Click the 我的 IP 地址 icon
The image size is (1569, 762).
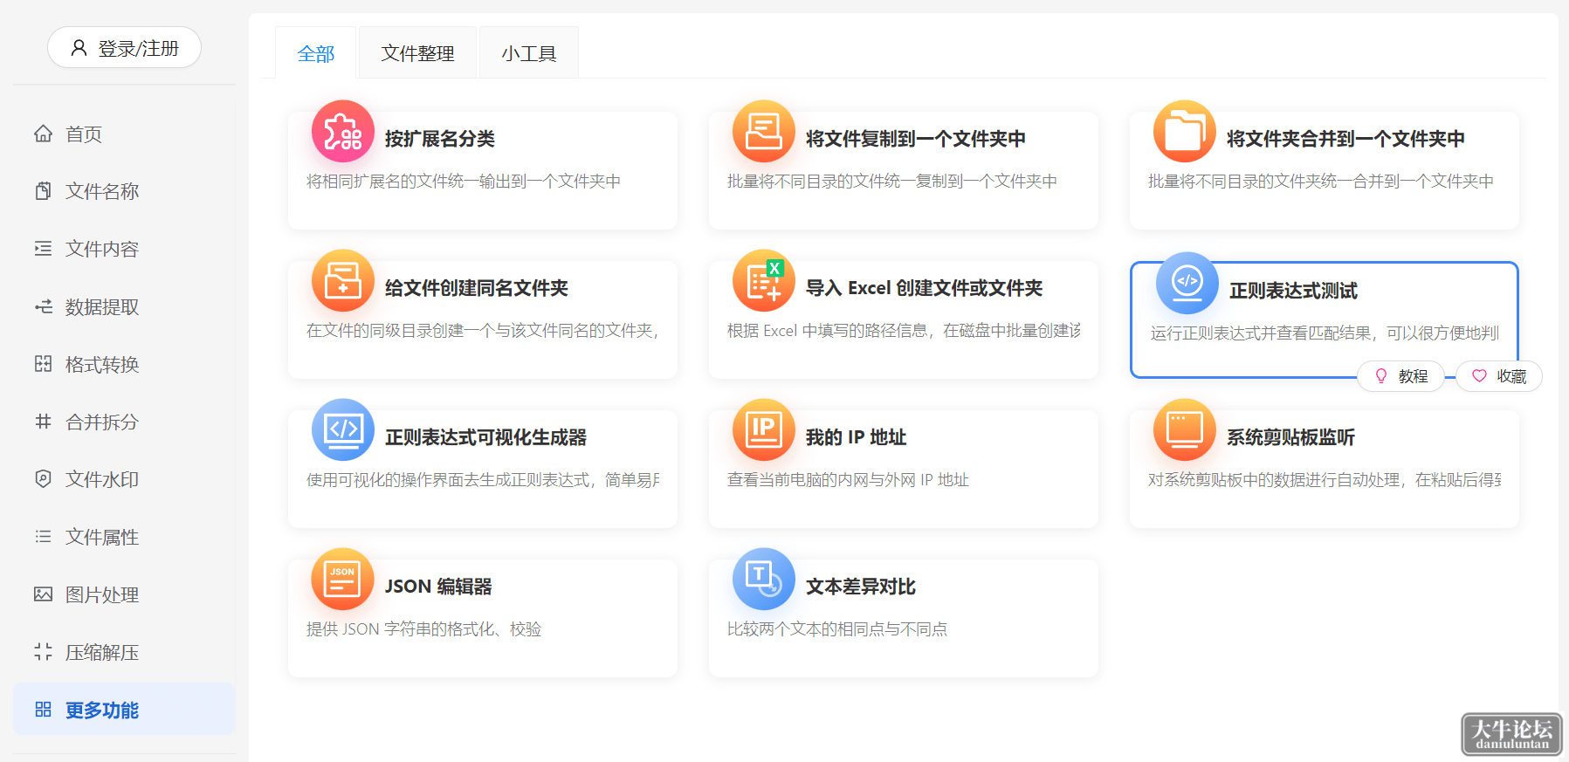pos(764,430)
